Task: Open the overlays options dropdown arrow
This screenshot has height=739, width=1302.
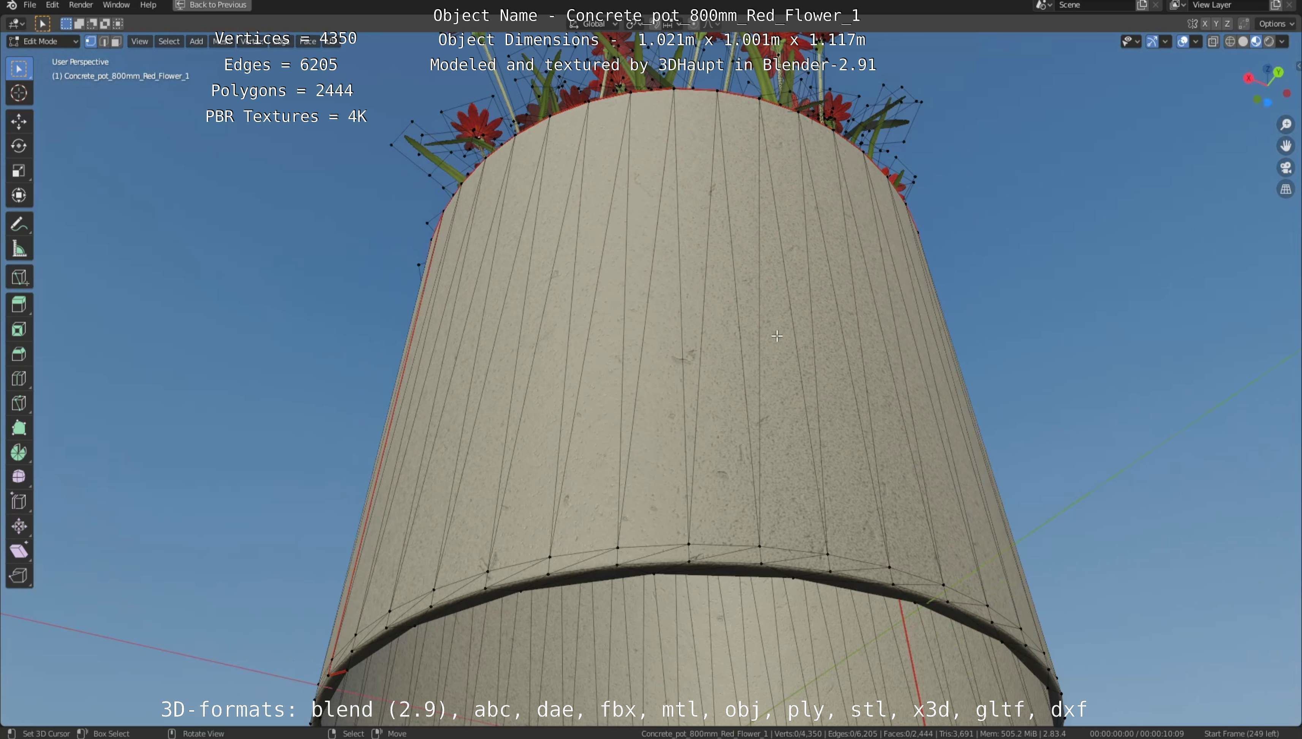Action: (x=1196, y=42)
